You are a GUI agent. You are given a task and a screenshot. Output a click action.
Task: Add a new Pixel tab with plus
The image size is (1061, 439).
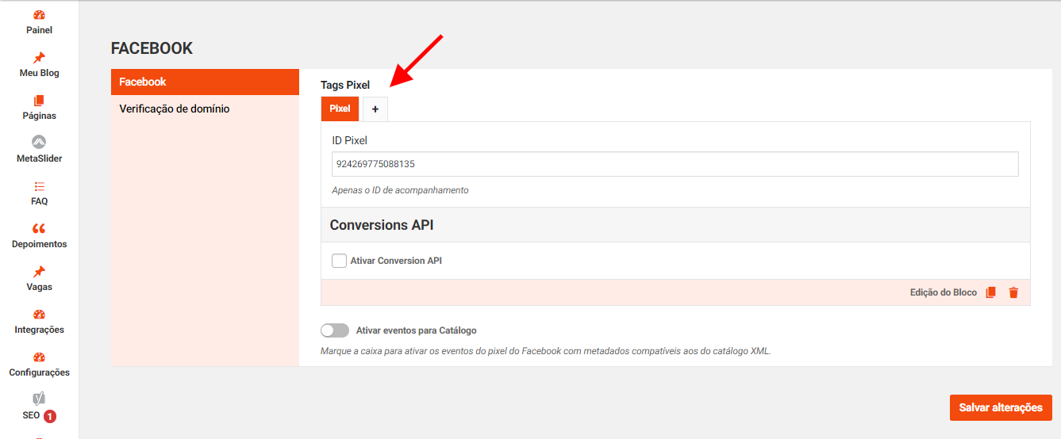375,109
